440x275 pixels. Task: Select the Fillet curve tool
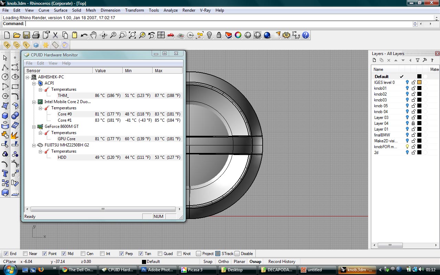(x=15, y=96)
